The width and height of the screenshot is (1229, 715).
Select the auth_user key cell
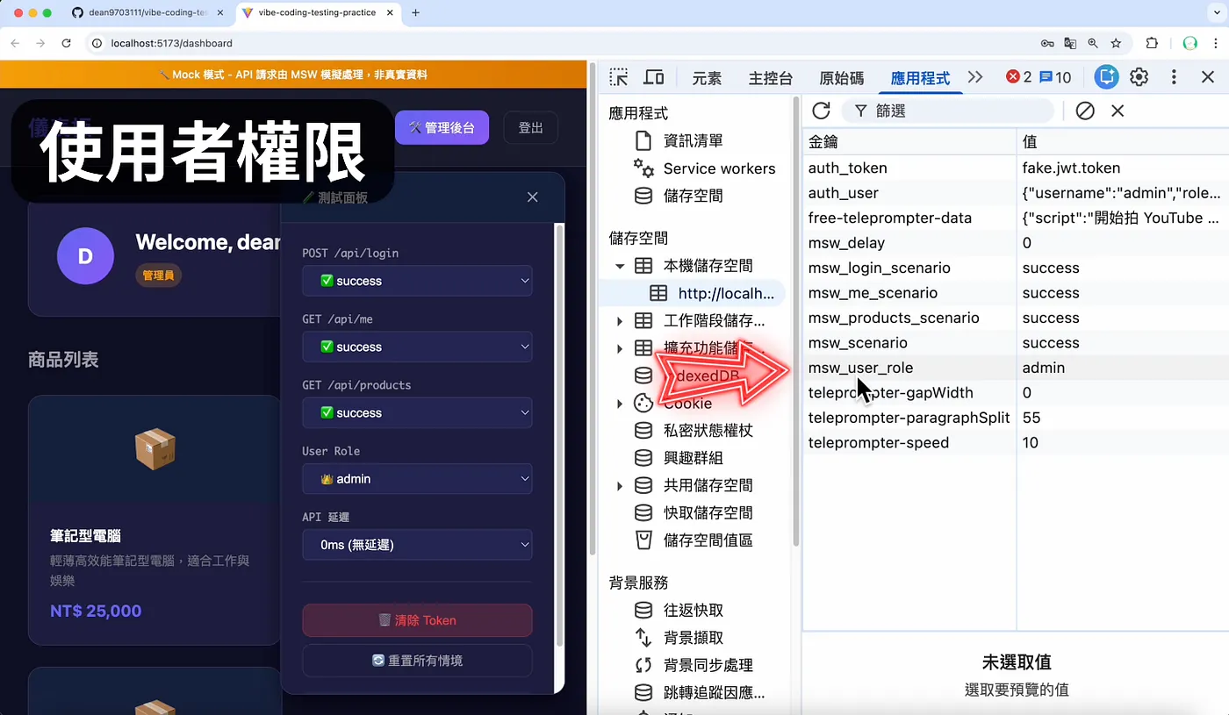click(909, 193)
